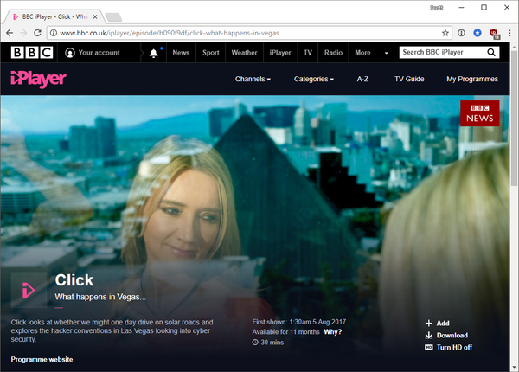Click the "First shown: 1:30am 5 Aug 2017" text
The image size is (519, 372).
point(299,322)
